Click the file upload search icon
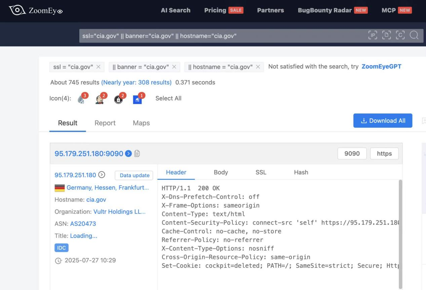 click(387, 35)
